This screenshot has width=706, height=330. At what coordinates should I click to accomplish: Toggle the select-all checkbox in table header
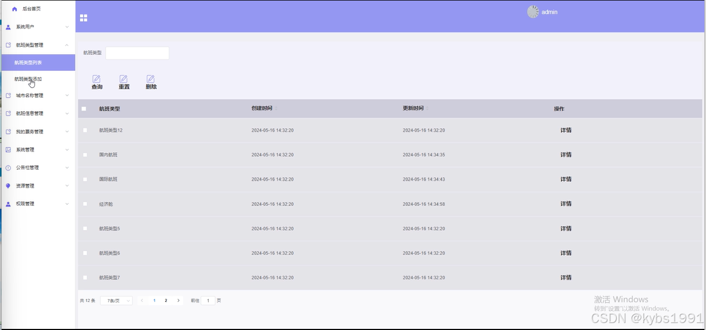click(x=84, y=109)
